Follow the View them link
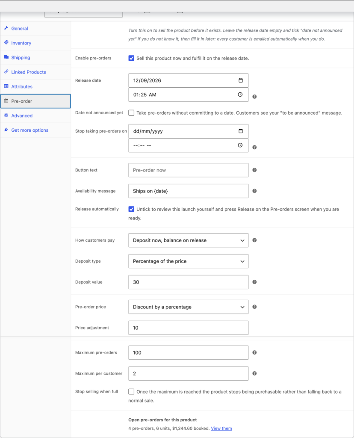This screenshot has height=438, width=354. click(221, 428)
